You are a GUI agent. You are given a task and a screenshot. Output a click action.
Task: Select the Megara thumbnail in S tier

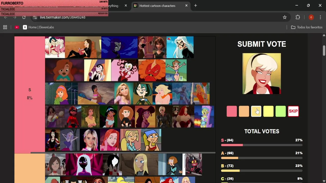[x=145, y=117]
